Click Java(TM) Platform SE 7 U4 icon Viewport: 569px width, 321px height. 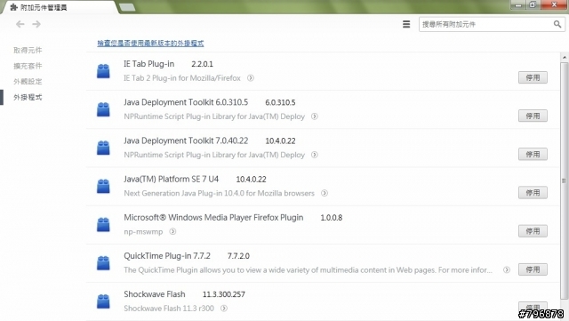(103, 186)
